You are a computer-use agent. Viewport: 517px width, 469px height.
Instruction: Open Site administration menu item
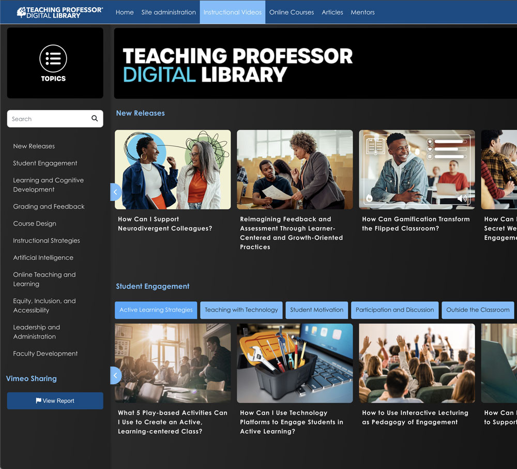[x=169, y=12]
